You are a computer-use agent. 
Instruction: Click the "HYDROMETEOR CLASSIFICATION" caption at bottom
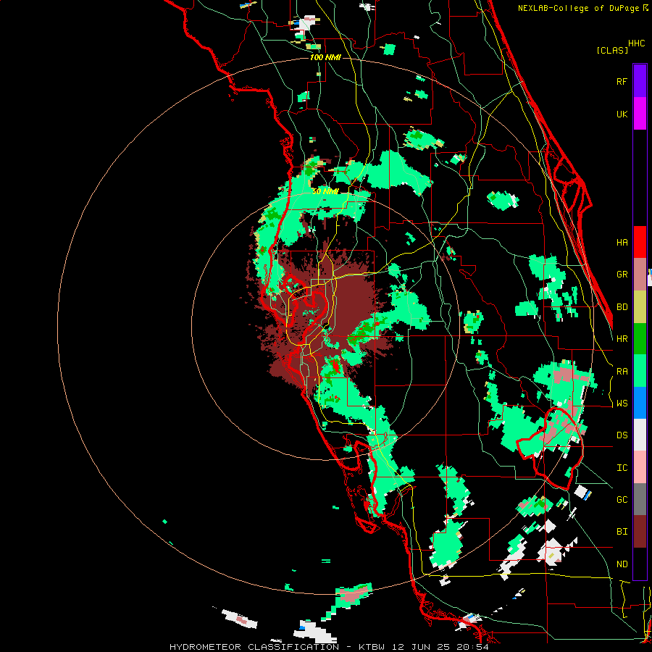pyautogui.click(x=254, y=647)
